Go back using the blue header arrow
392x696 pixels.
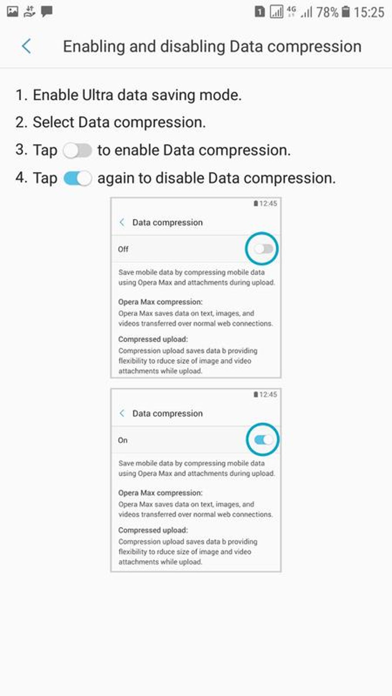click(26, 46)
